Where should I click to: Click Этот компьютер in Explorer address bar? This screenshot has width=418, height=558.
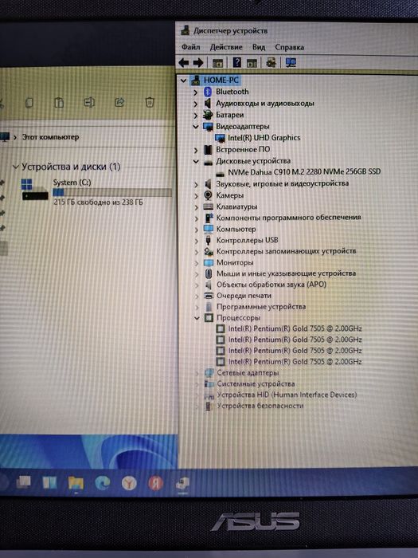click(x=50, y=137)
